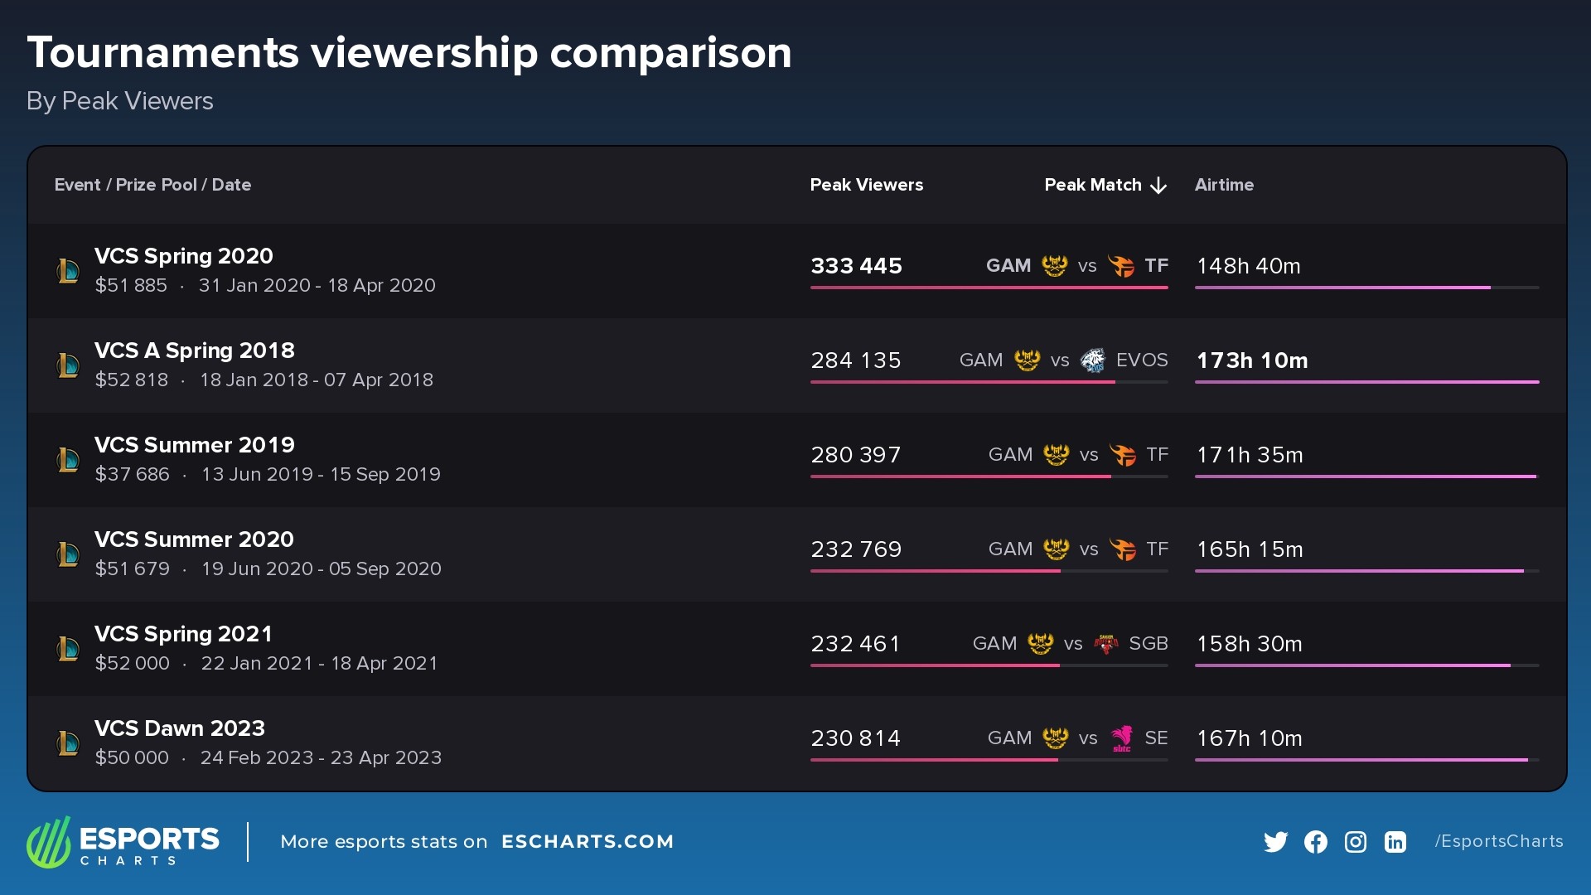Click the Team Flash logo in VCS Summer 2019 row
The width and height of the screenshot is (1591, 895).
coord(1125,454)
